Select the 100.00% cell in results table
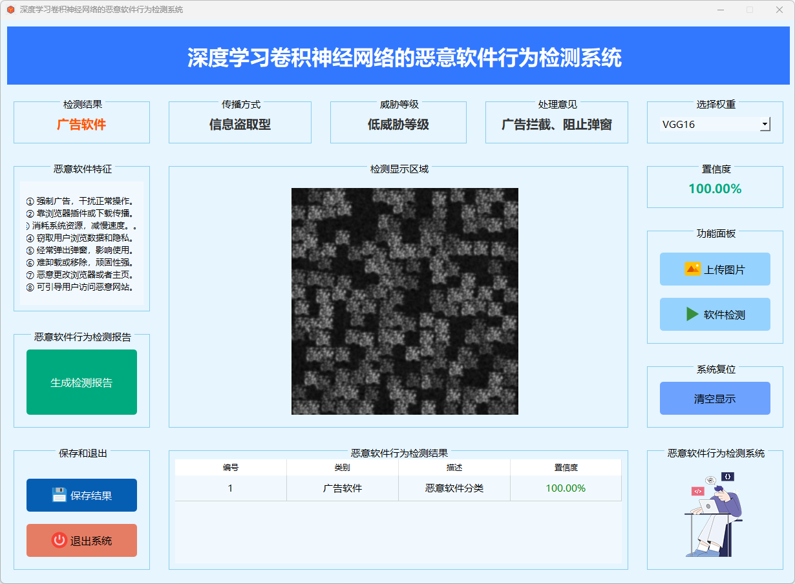Screen dimensions: 795x584 tap(566, 488)
